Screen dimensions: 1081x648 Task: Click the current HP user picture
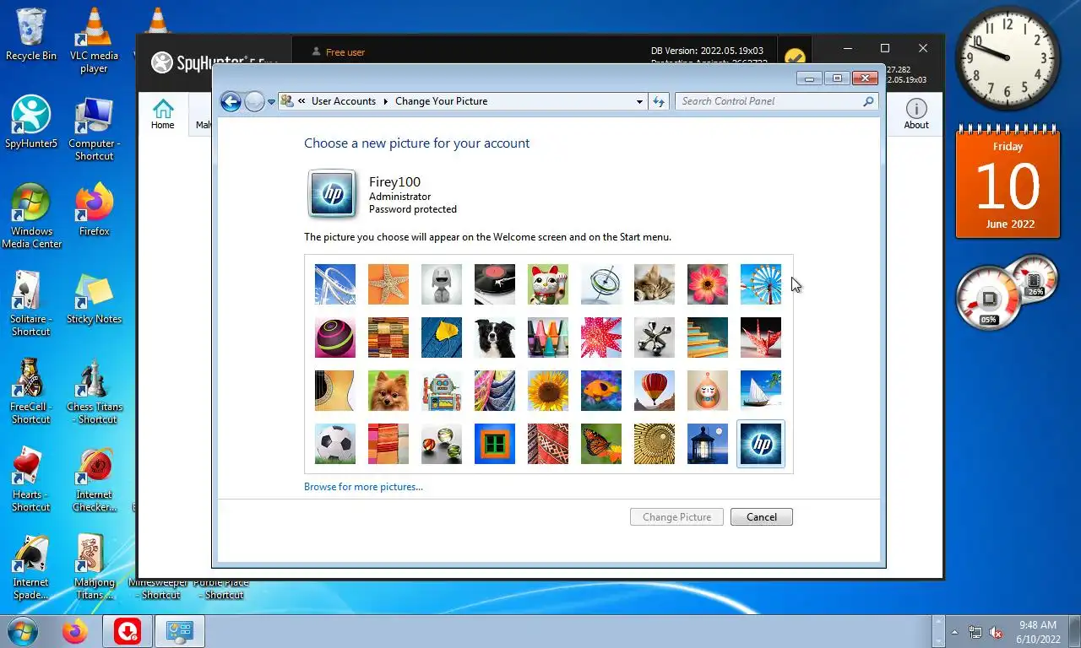[333, 194]
